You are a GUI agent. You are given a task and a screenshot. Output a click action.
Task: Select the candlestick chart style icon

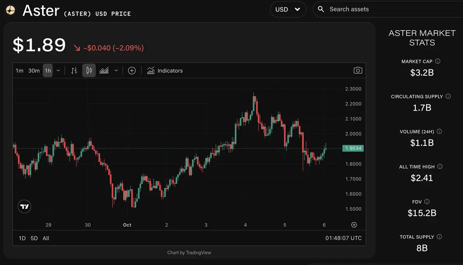click(x=89, y=71)
